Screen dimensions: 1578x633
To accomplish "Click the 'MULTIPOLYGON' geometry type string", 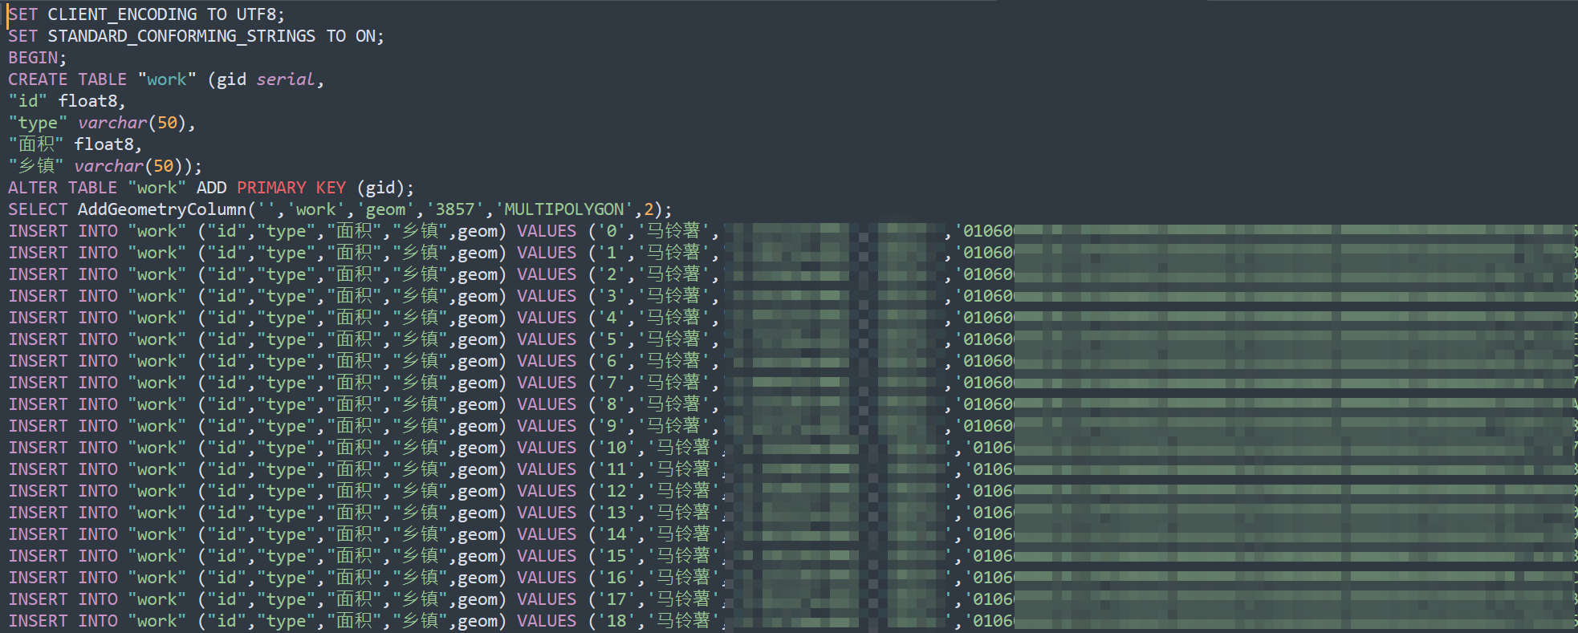I will point(564,209).
